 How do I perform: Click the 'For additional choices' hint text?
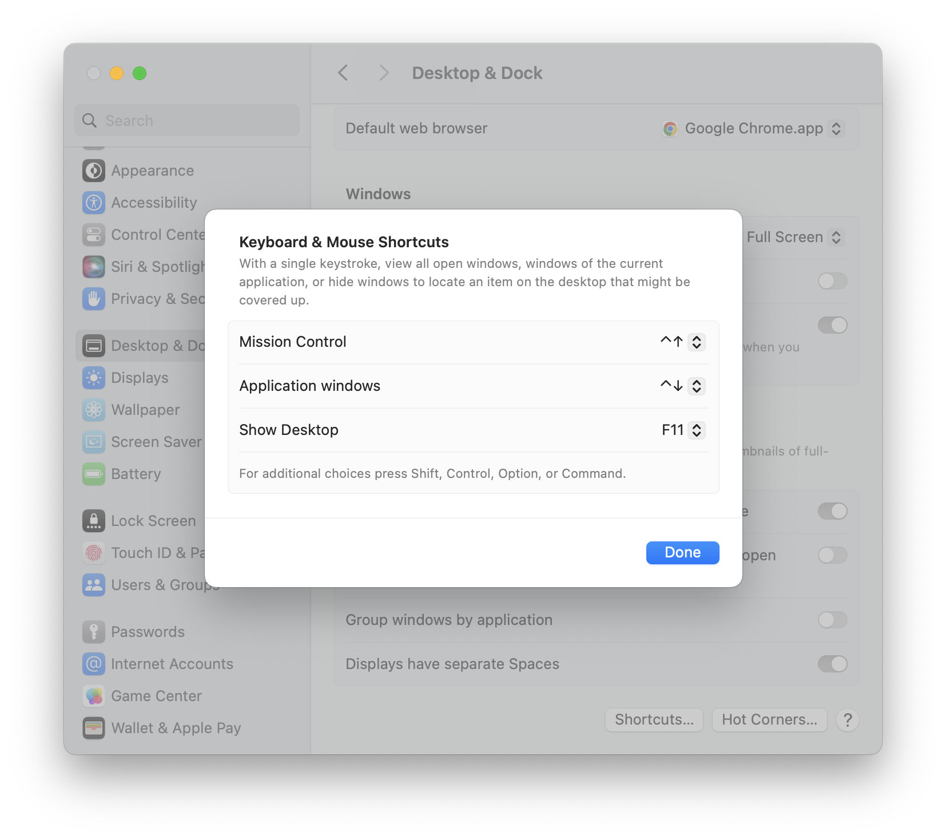[x=432, y=474]
